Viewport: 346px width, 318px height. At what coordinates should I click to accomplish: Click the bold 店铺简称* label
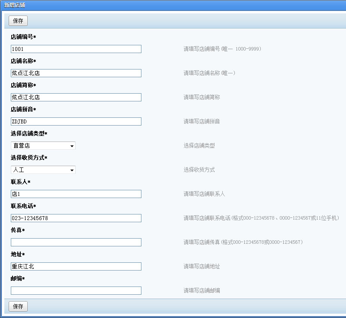[23, 85]
